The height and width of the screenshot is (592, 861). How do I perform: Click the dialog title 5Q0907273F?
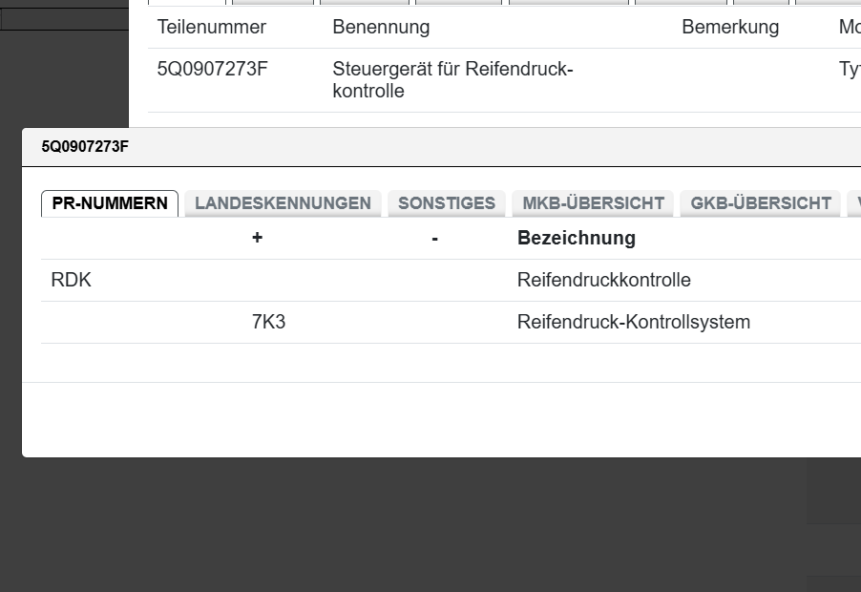pos(85,147)
